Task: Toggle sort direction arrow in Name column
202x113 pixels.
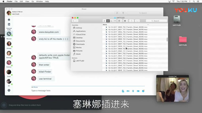Action: (x=148, y=25)
